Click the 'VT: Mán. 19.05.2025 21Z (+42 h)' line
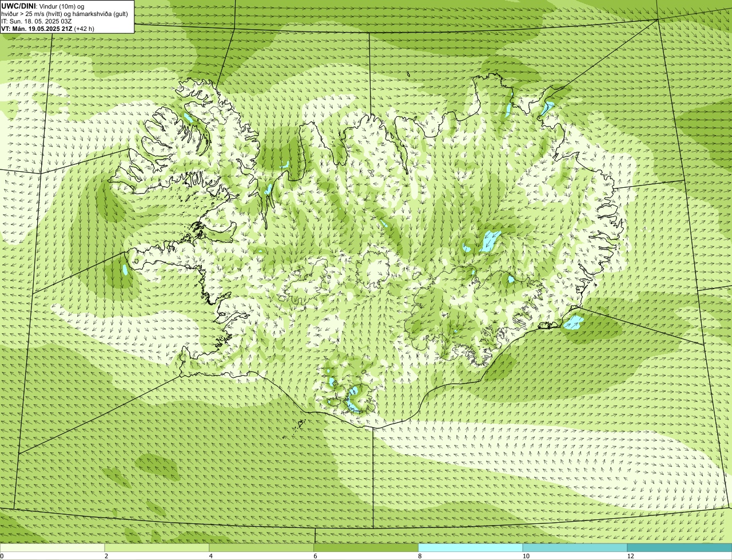 pyautogui.click(x=48, y=28)
